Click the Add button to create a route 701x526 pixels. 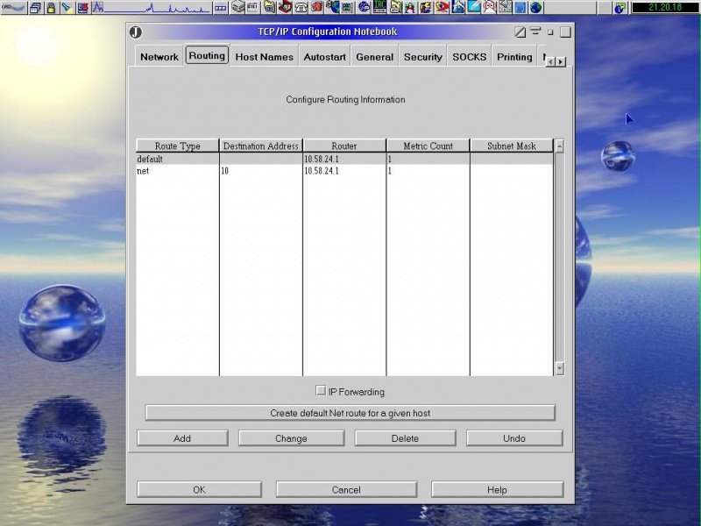[182, 437]
